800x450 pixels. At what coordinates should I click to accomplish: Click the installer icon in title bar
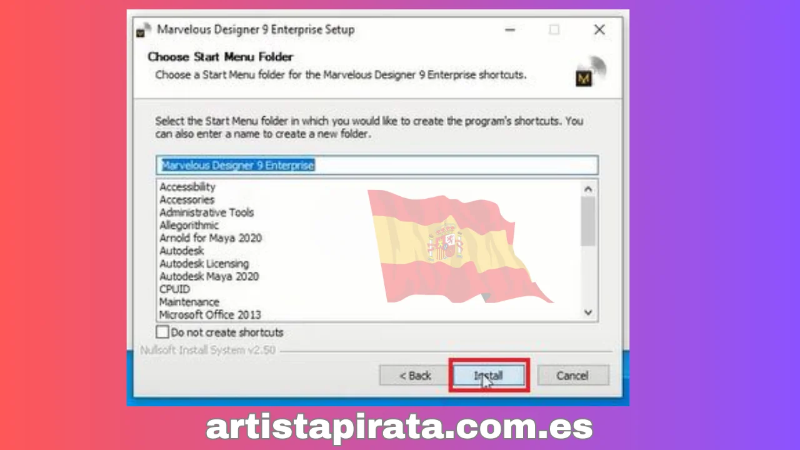click(x=144, y=30)
